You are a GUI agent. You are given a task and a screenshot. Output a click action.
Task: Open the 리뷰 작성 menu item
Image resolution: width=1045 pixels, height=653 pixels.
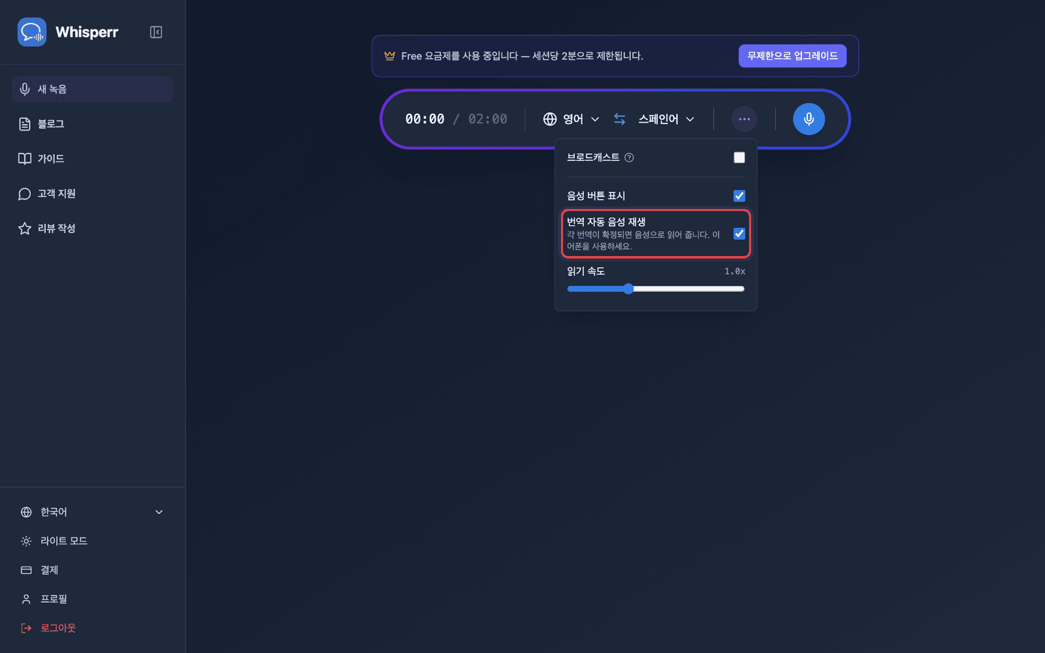92,229
